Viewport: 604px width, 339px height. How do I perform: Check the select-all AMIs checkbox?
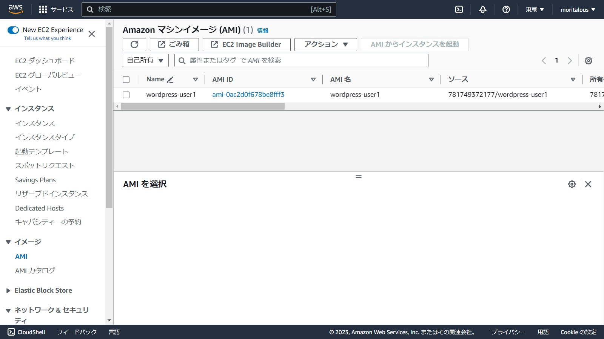(126, 79)
